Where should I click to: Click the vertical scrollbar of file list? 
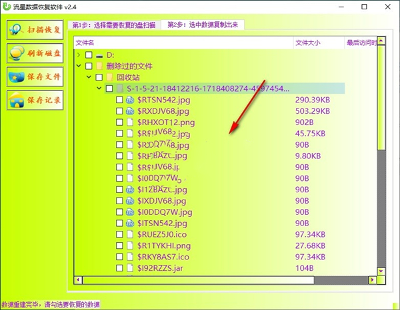coord(381,166)
